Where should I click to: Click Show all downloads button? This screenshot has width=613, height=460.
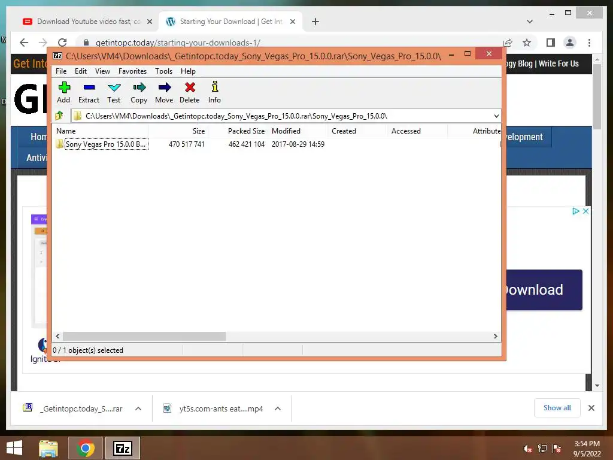557,408
